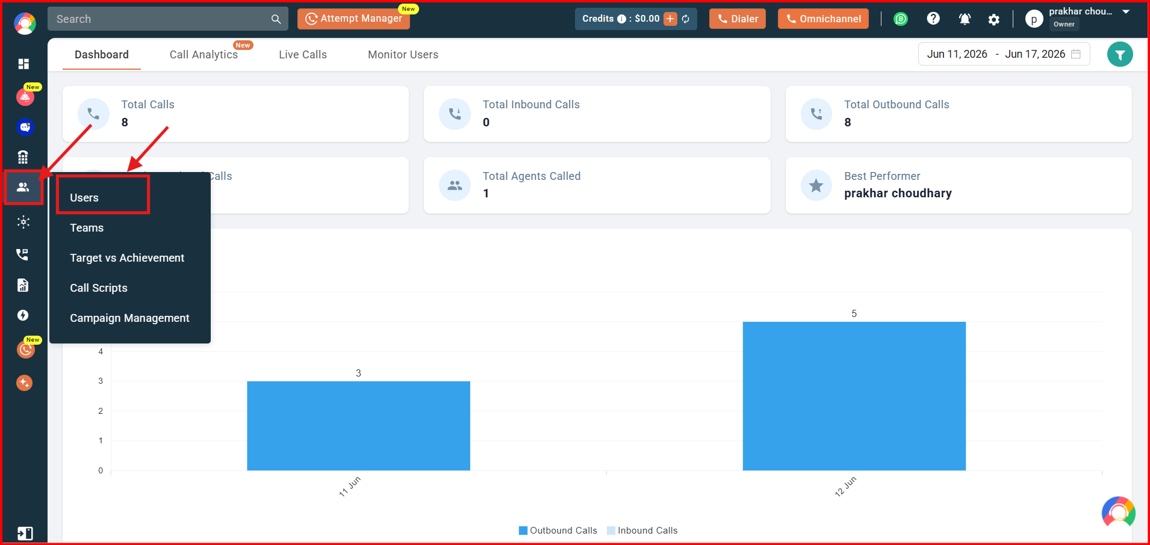Expand the profile dropdown arrow
The image size is (1150, 545).
(1126, 11)
